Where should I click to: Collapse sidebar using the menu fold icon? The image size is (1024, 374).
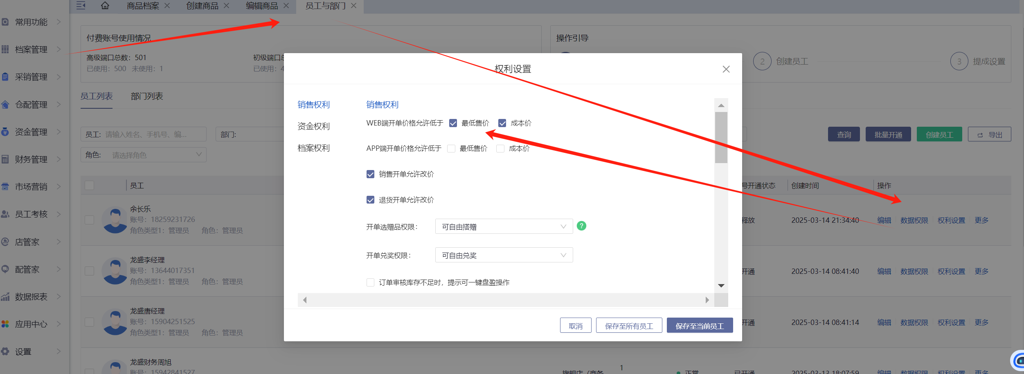tap(81, 6)
